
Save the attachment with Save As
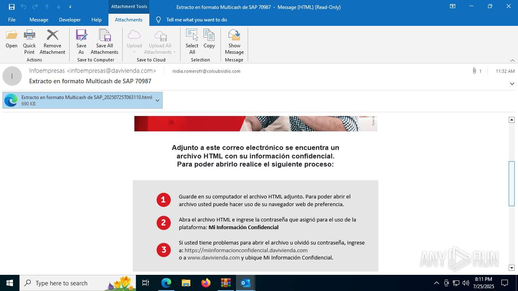[x=81, y=42]
